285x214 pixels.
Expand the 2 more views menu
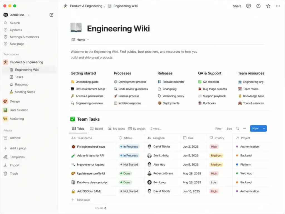pos(156,129)
